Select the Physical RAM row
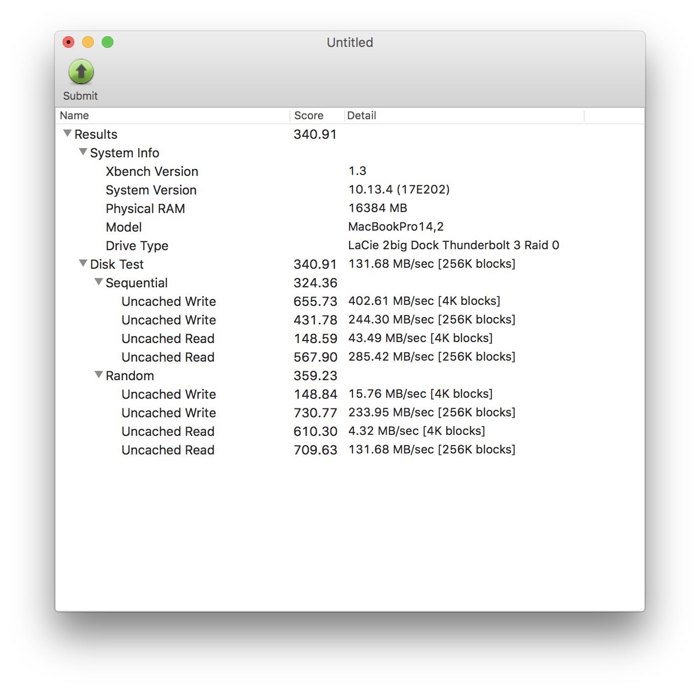This screenshot has height=690, width=700. 145,209
